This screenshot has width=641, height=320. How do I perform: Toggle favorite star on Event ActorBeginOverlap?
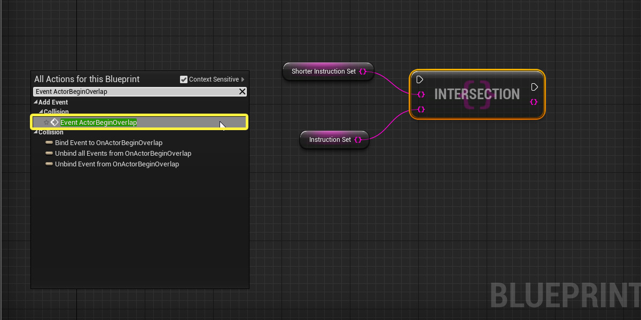click(46, 123)
